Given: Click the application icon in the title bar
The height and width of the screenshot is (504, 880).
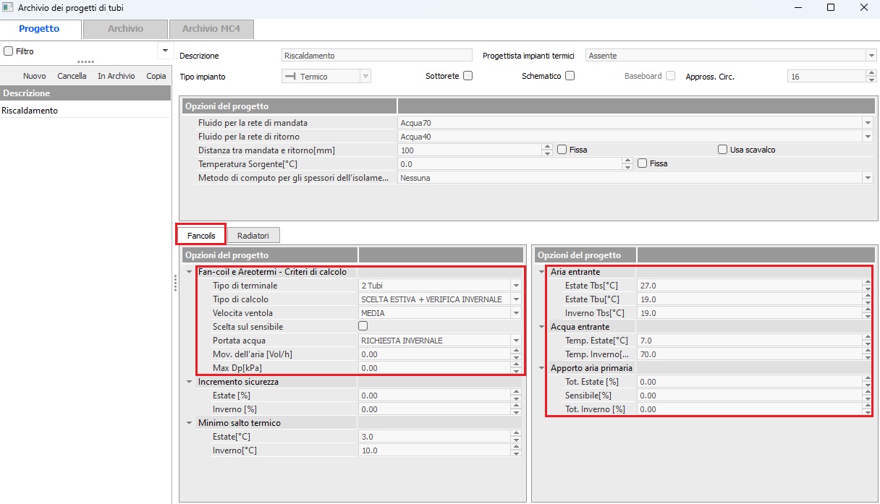Looking at the screenshot, I should coord(8,7).
